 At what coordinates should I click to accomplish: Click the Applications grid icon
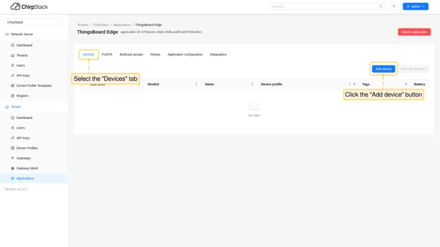pos(13,178)
